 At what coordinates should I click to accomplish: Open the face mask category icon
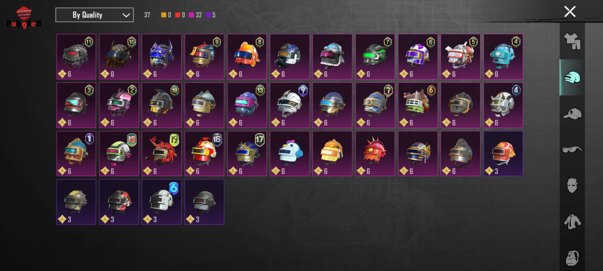tap(572, 186)
